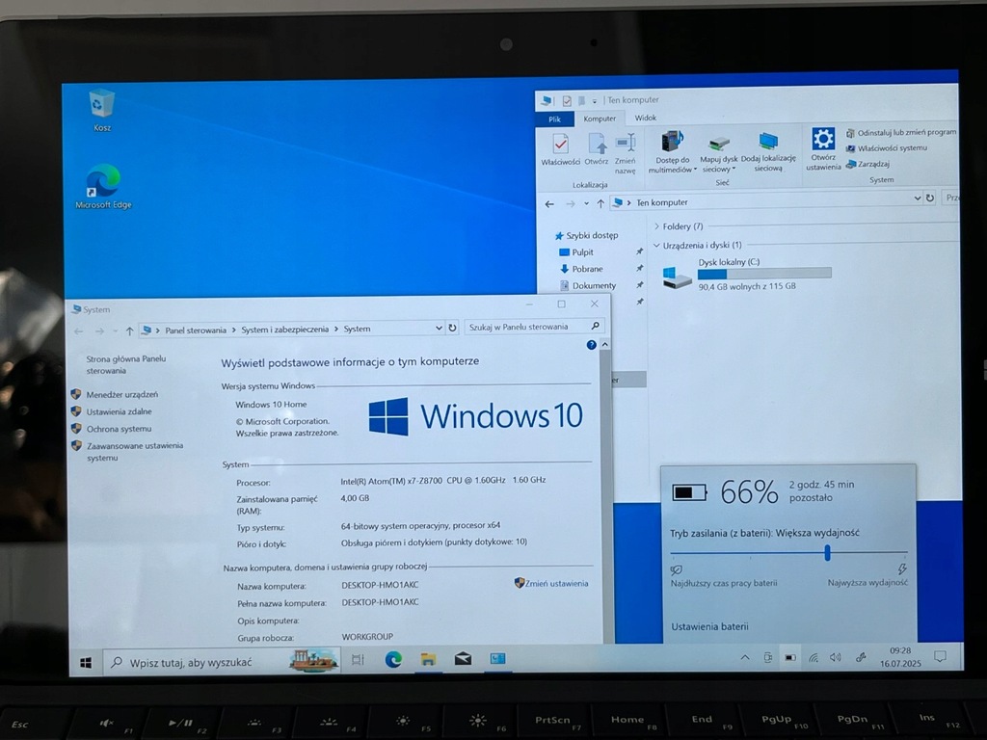Click Control Panel taskbar icon
The image size is (987, 740).
coord(497,659)
